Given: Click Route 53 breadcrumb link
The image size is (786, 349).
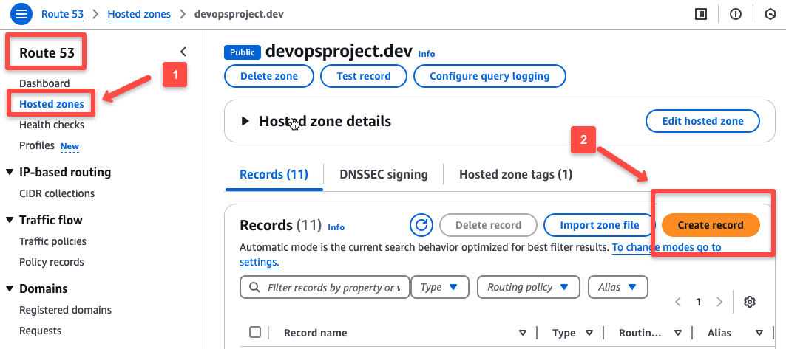Looking at the screenshot, I should click(63, 14).
